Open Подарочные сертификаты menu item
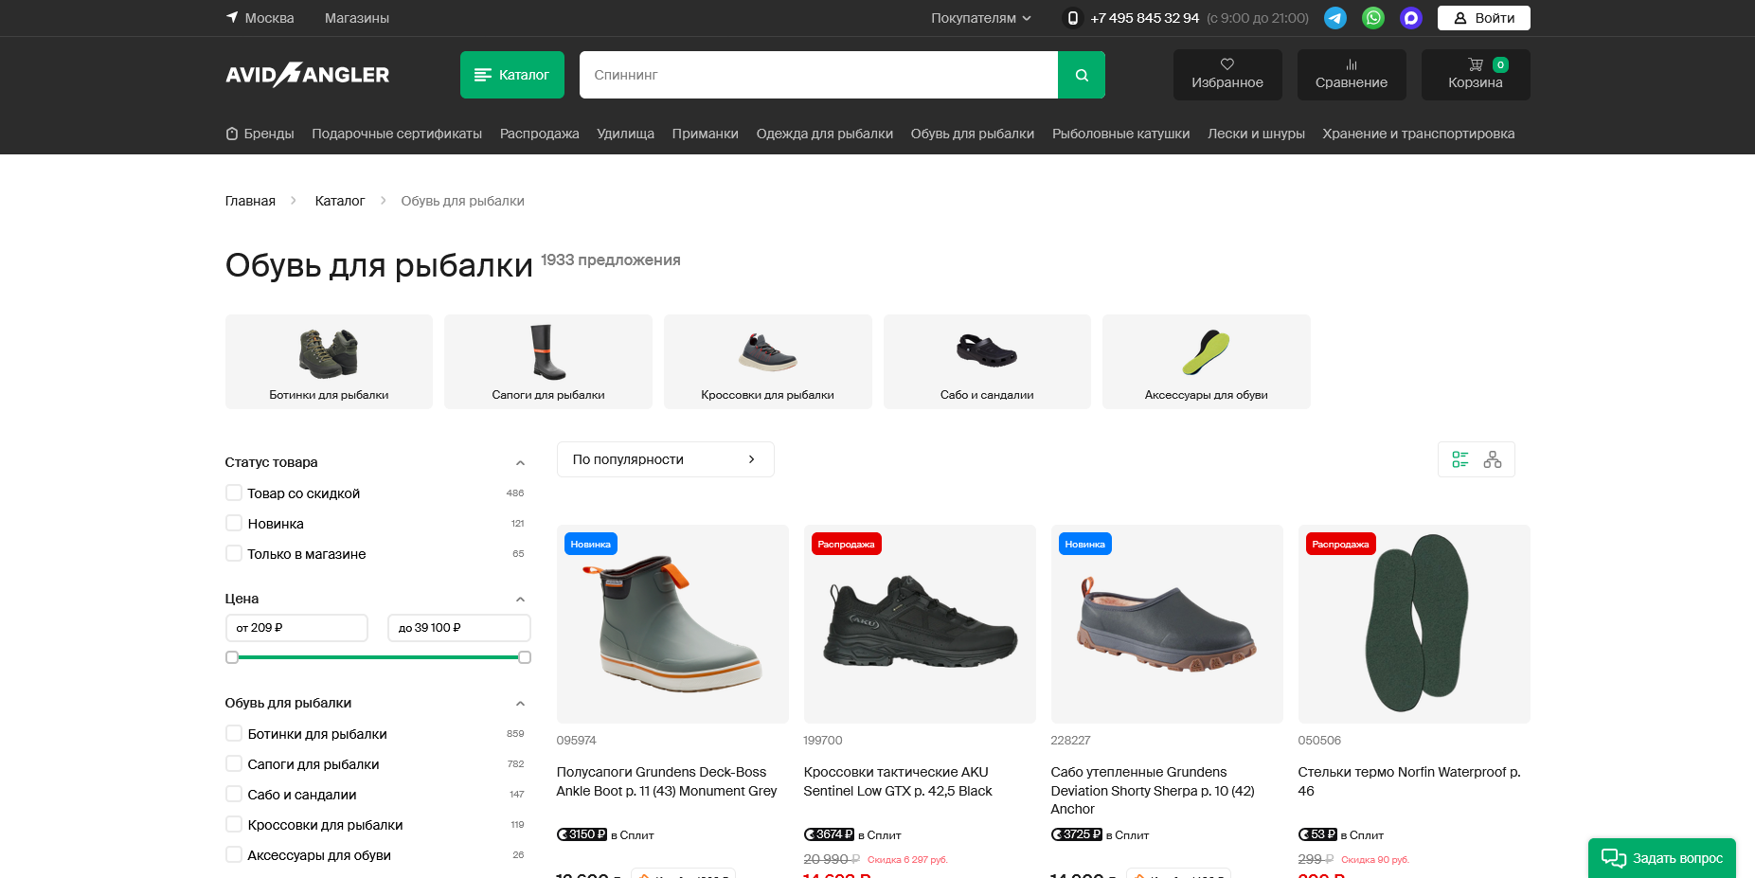The width and height of the screenshot is (1755, 878). point(397,134)
